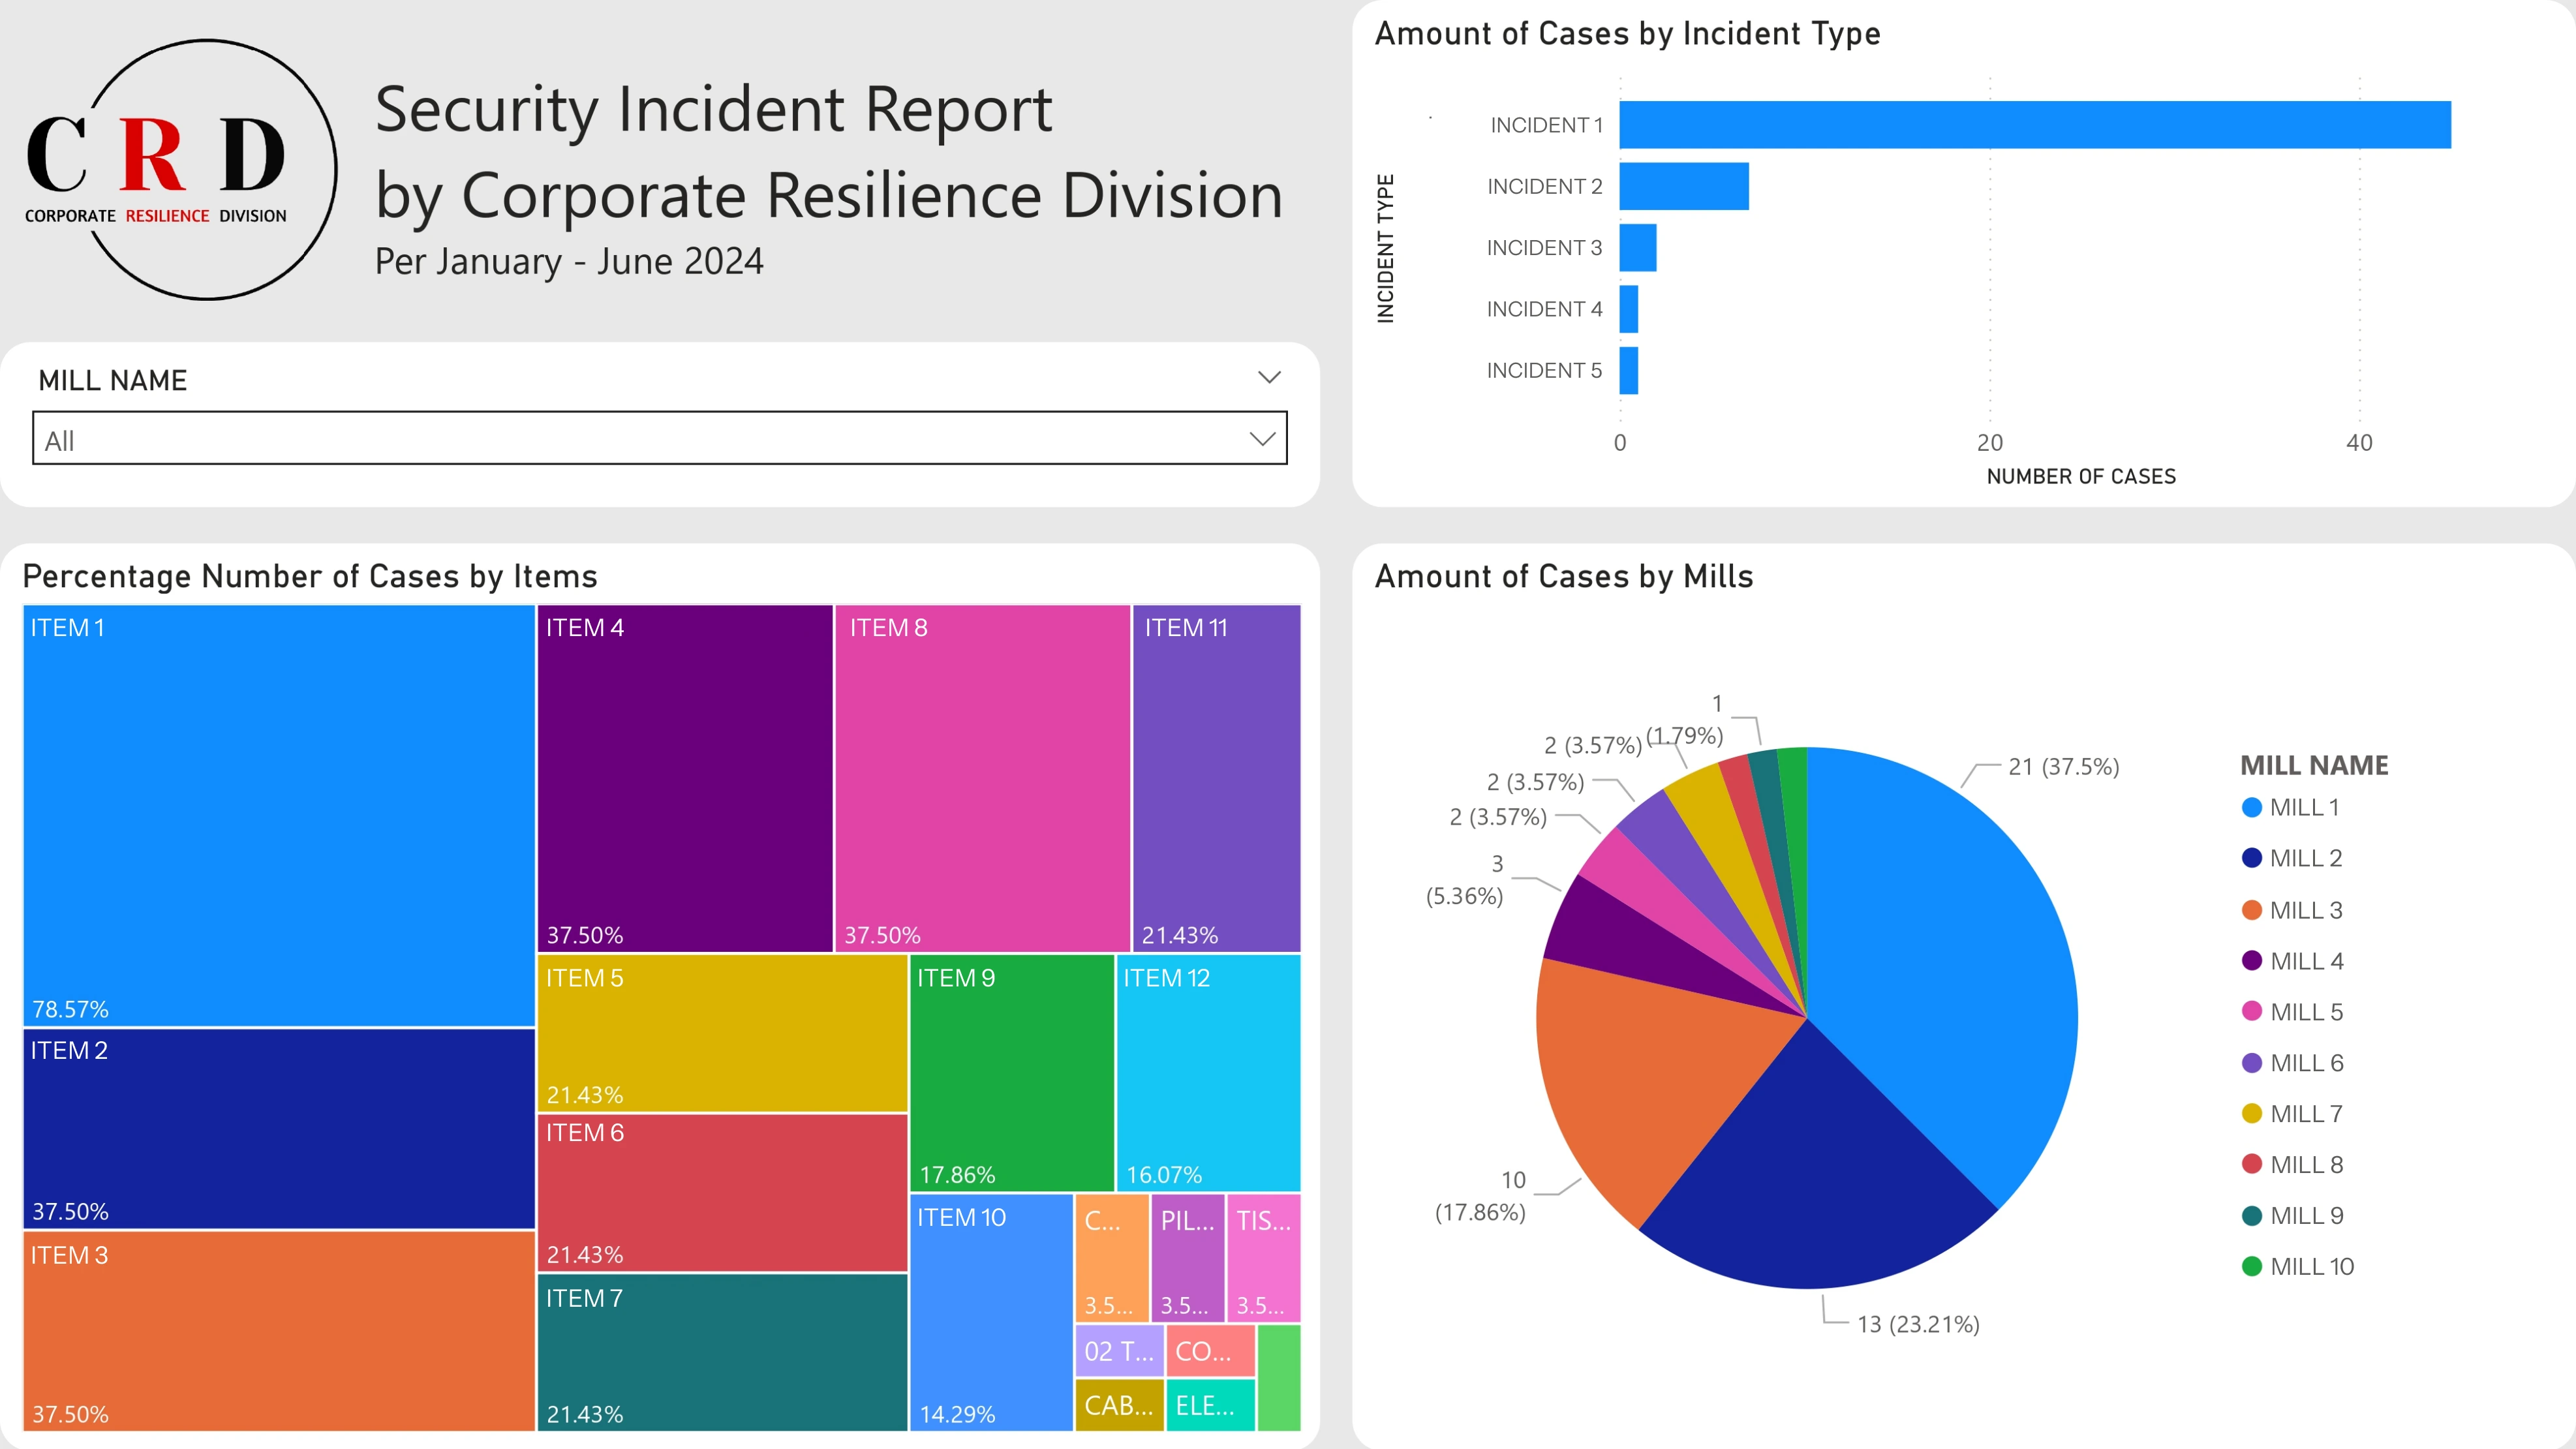The height and width of the screenshot is (1449, 2576).
Task: Select the ITEM 4 purple tile
Action: (685, 778)
